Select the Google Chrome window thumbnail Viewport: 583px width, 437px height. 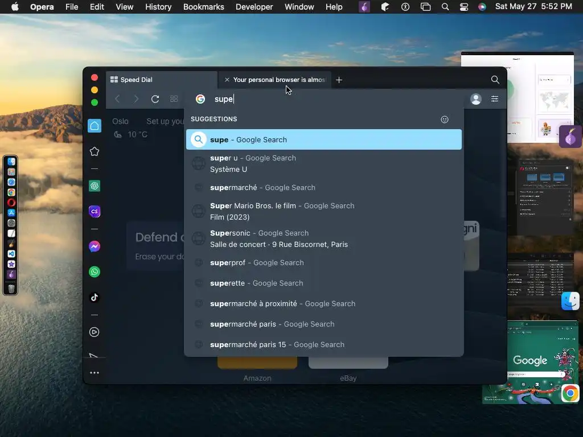tap(531, 362)
